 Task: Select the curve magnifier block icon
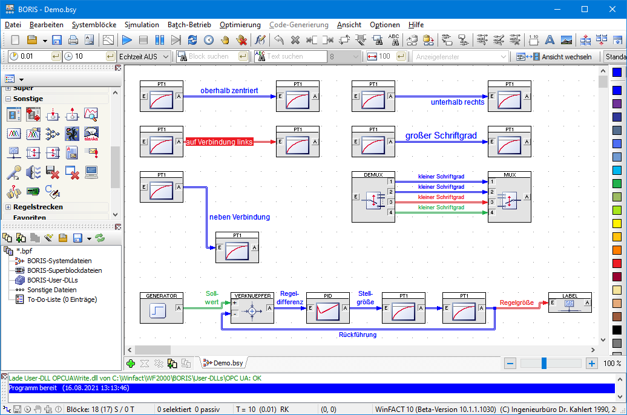click(91, 114)
